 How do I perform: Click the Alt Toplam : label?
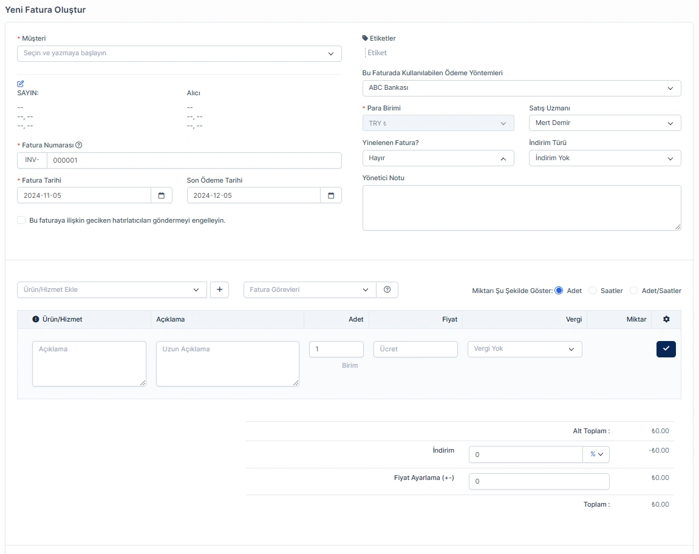click(x=592, y=431)
